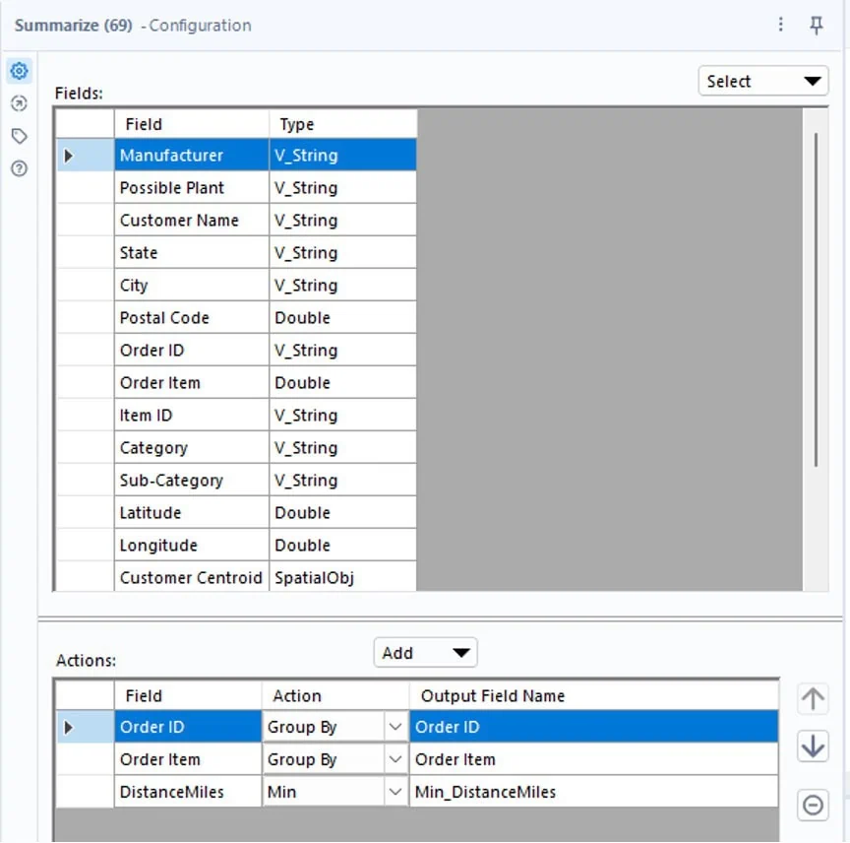Click the Type column header
The image size is (850, 843).
click(341, 124)
